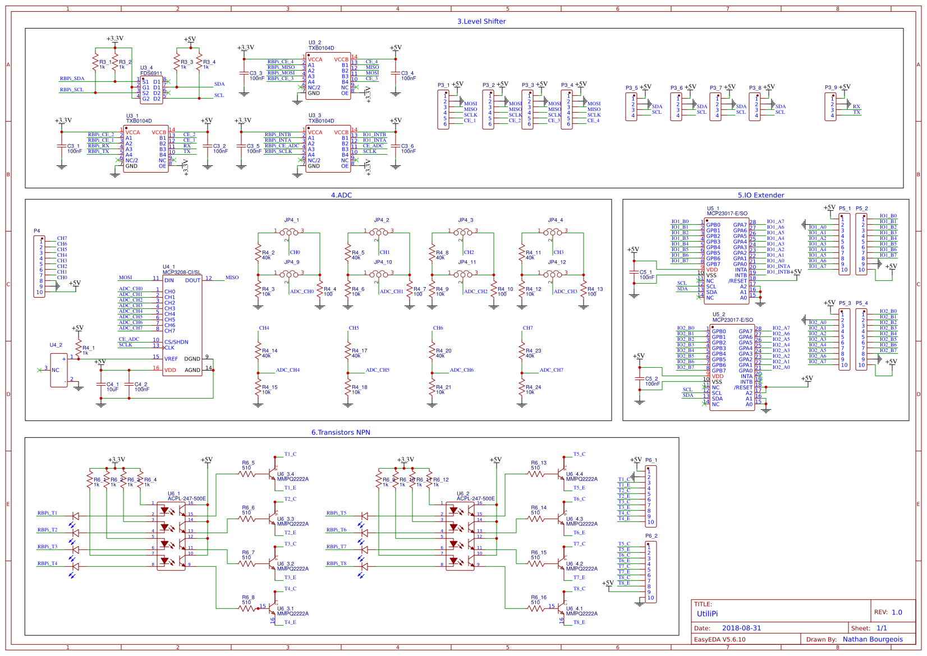Select the MCP3208-CI/SL ADC chip U4_1
Viewport: 927px width, 656px height.
[182, 325]
